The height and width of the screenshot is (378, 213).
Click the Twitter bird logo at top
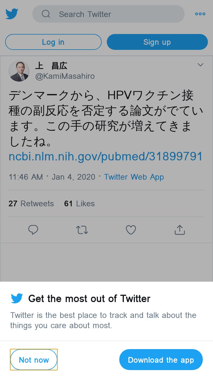point(12,14)
